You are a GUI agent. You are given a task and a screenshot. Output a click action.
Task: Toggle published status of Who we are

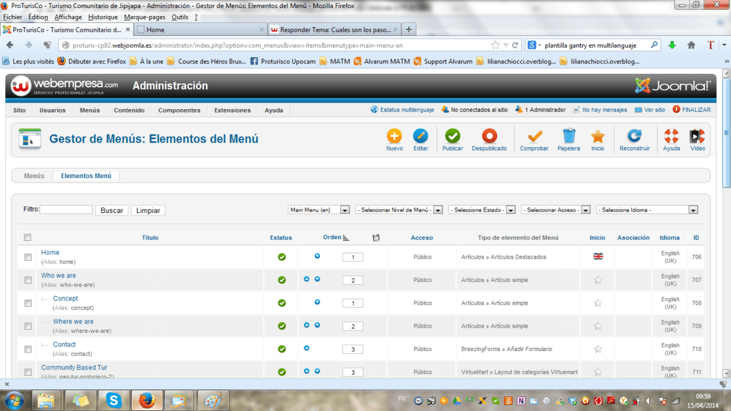282,280
